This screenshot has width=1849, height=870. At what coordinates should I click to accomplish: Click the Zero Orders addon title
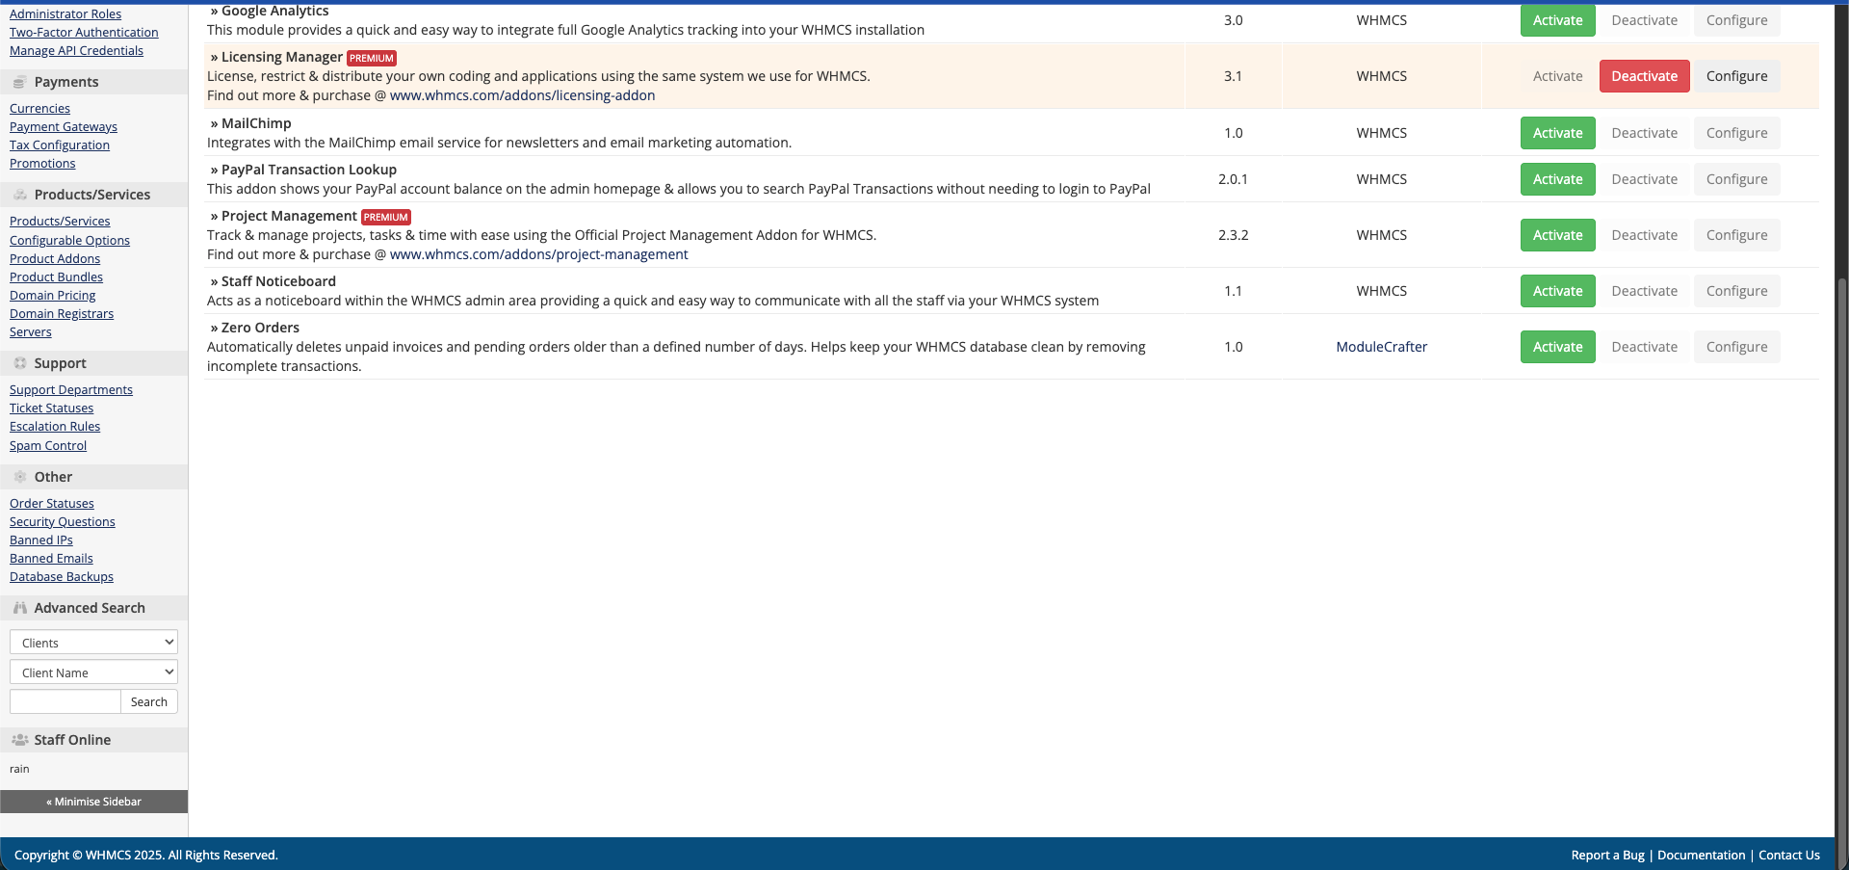tap(260, 328)
